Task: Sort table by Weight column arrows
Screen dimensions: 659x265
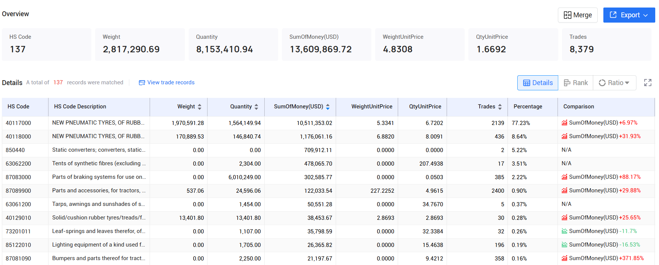Action: (200, 107)
